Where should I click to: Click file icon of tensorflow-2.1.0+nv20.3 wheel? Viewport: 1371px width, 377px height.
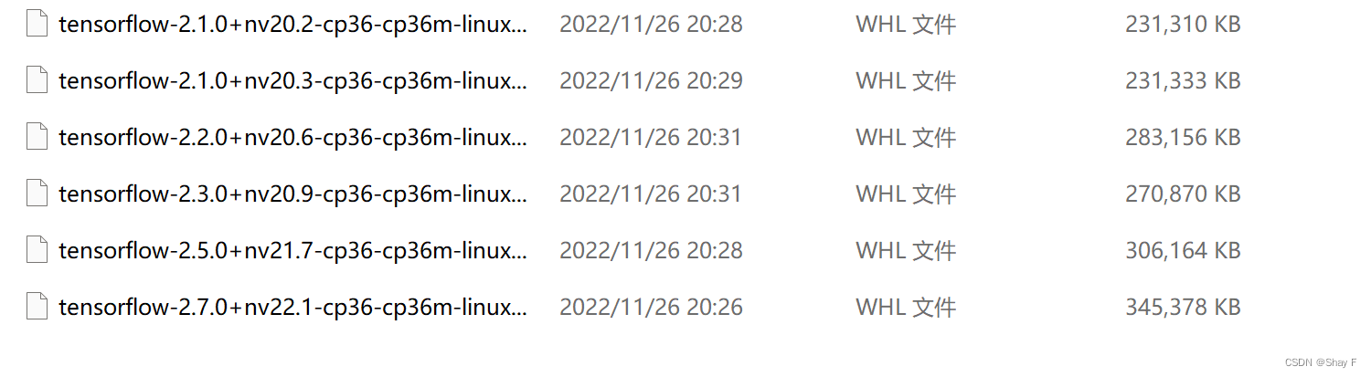tap(37, 80)
